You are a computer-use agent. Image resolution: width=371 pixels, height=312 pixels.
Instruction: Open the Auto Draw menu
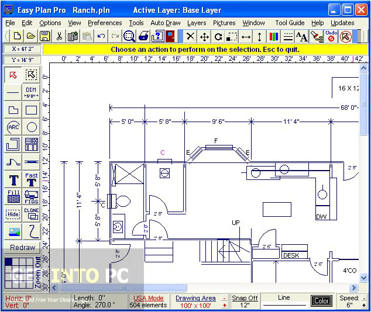(166, 23)
